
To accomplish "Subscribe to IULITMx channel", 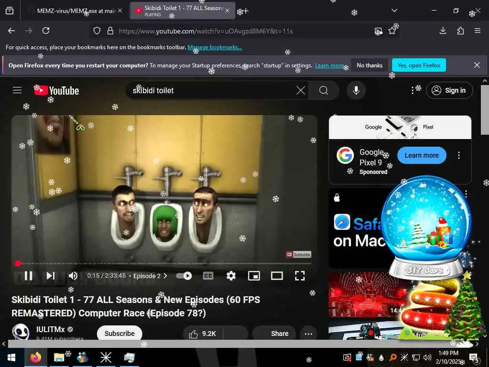I will 119,333.
